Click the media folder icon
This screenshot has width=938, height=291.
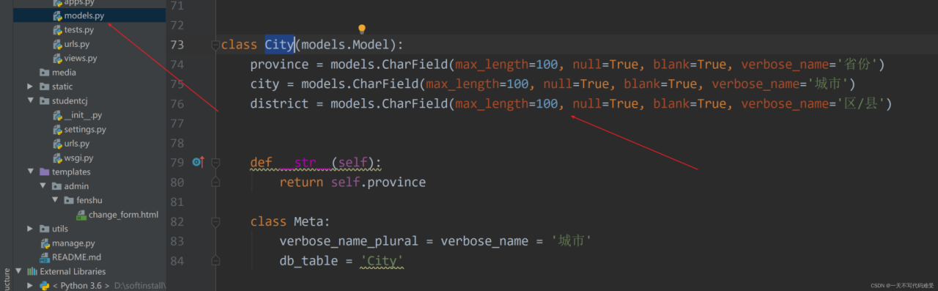45,73
